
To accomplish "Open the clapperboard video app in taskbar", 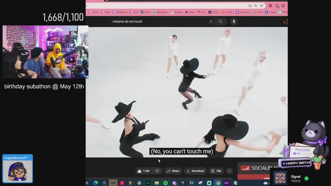I will coord(104,183).
